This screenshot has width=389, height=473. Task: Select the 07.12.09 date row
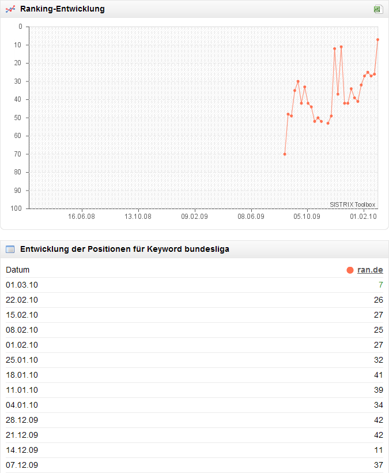tap(22, 465)
